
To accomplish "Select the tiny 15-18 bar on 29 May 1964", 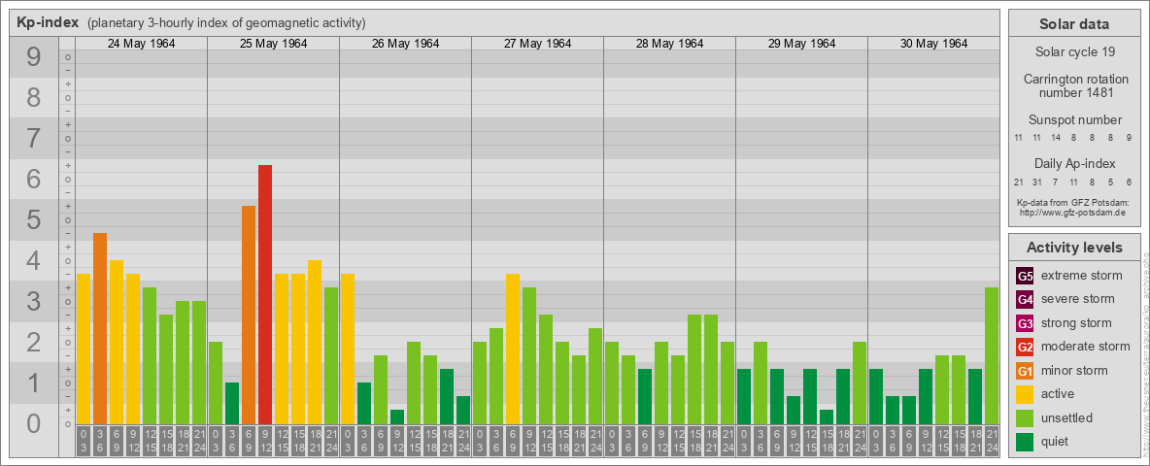I will pyautogui.click(x=827, y=417).
